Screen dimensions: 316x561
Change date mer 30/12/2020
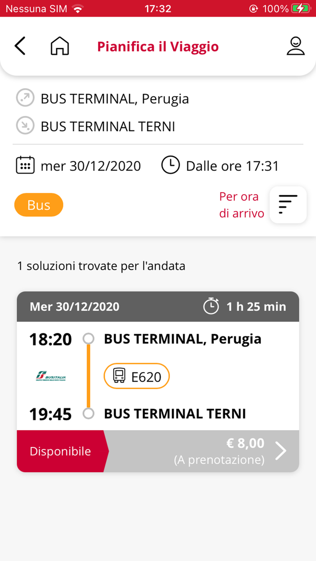(90, 166)
